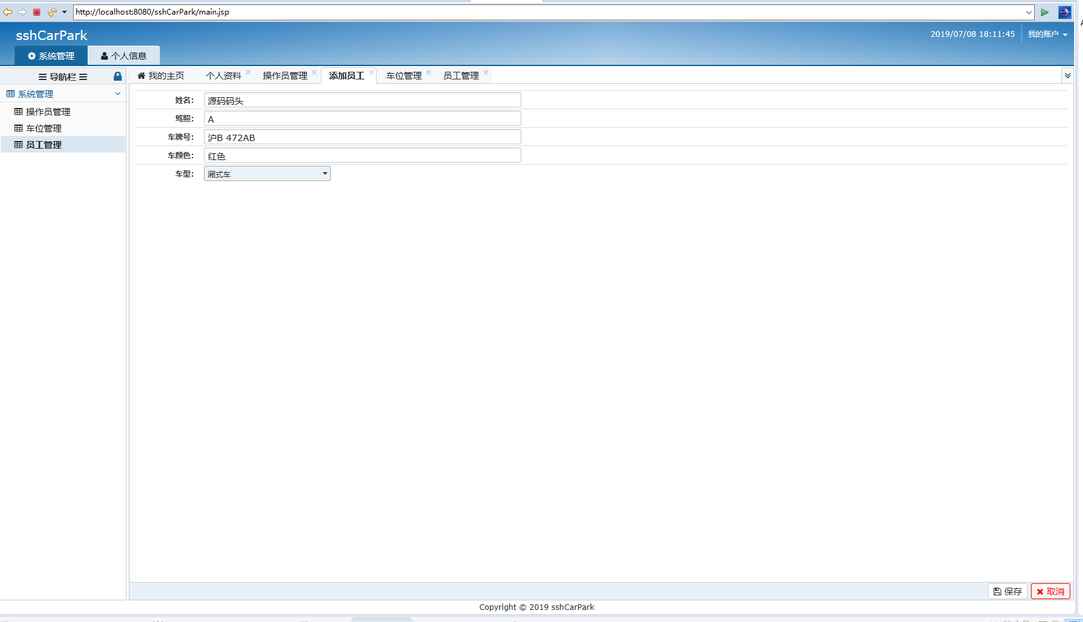Click the 车牌号 plate number field

(x=363, y=137)
